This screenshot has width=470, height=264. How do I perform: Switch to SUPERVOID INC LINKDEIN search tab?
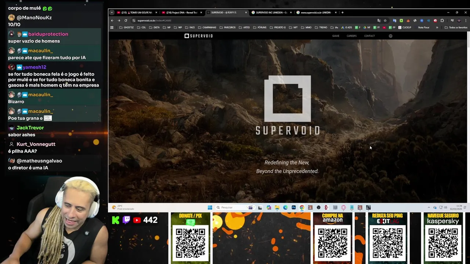(x=272, y=12)
